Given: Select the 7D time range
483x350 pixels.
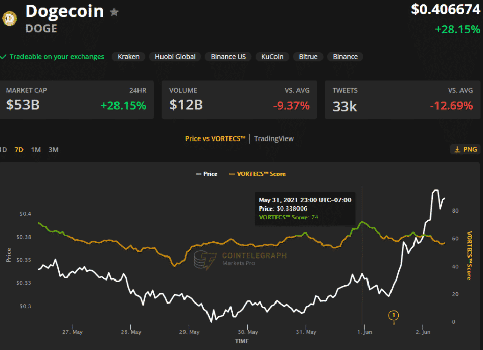Looking at the screenshot, I should pyautogui.click(x=19, y=150).
